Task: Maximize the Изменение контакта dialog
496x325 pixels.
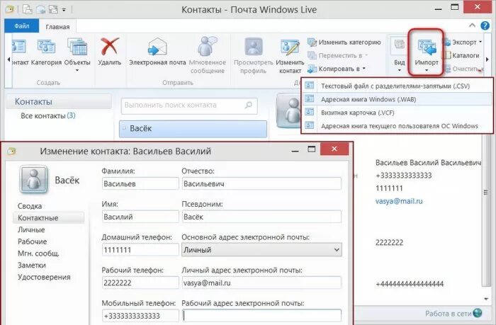Action: point(312,149)
